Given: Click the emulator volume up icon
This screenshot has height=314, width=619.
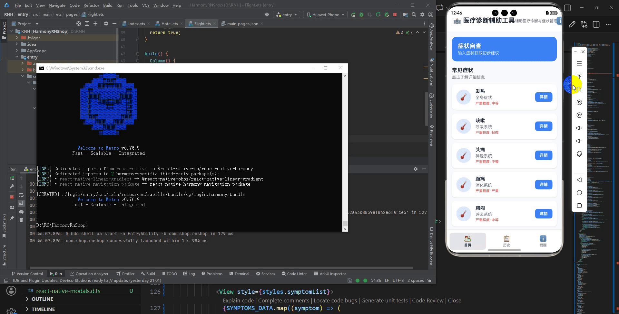Looking at the screenshot, I should coord(579,128).
